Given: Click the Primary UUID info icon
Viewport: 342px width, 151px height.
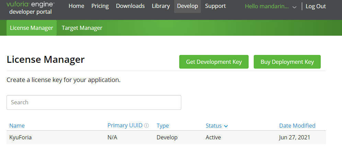Looking at the screenshot, I should [x=147, y=126].
